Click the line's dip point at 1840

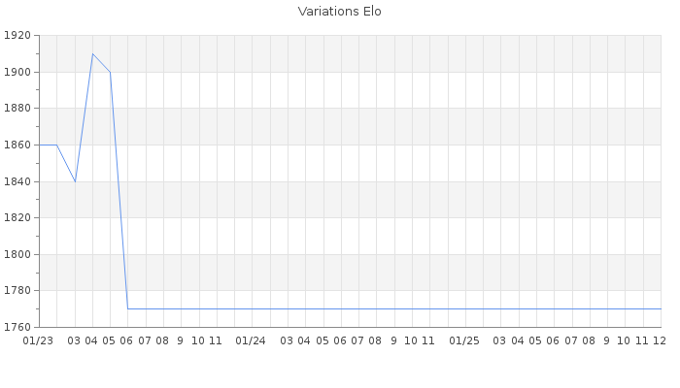pos(75,181)
